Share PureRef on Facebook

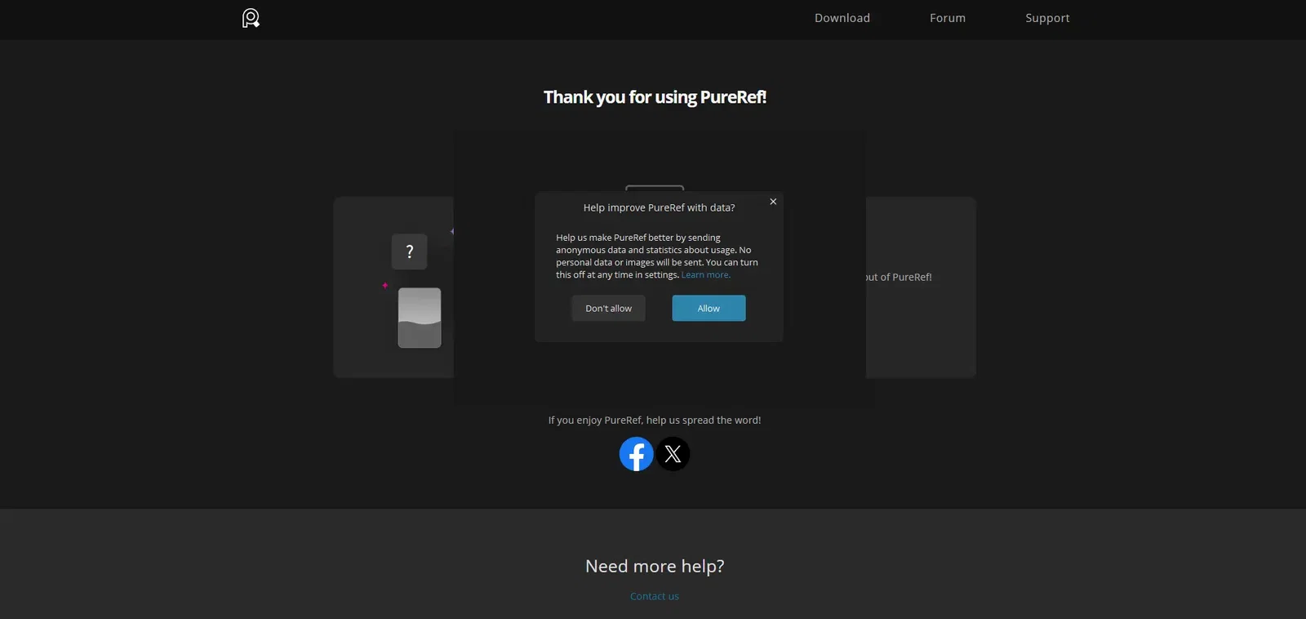coord(637,454)
